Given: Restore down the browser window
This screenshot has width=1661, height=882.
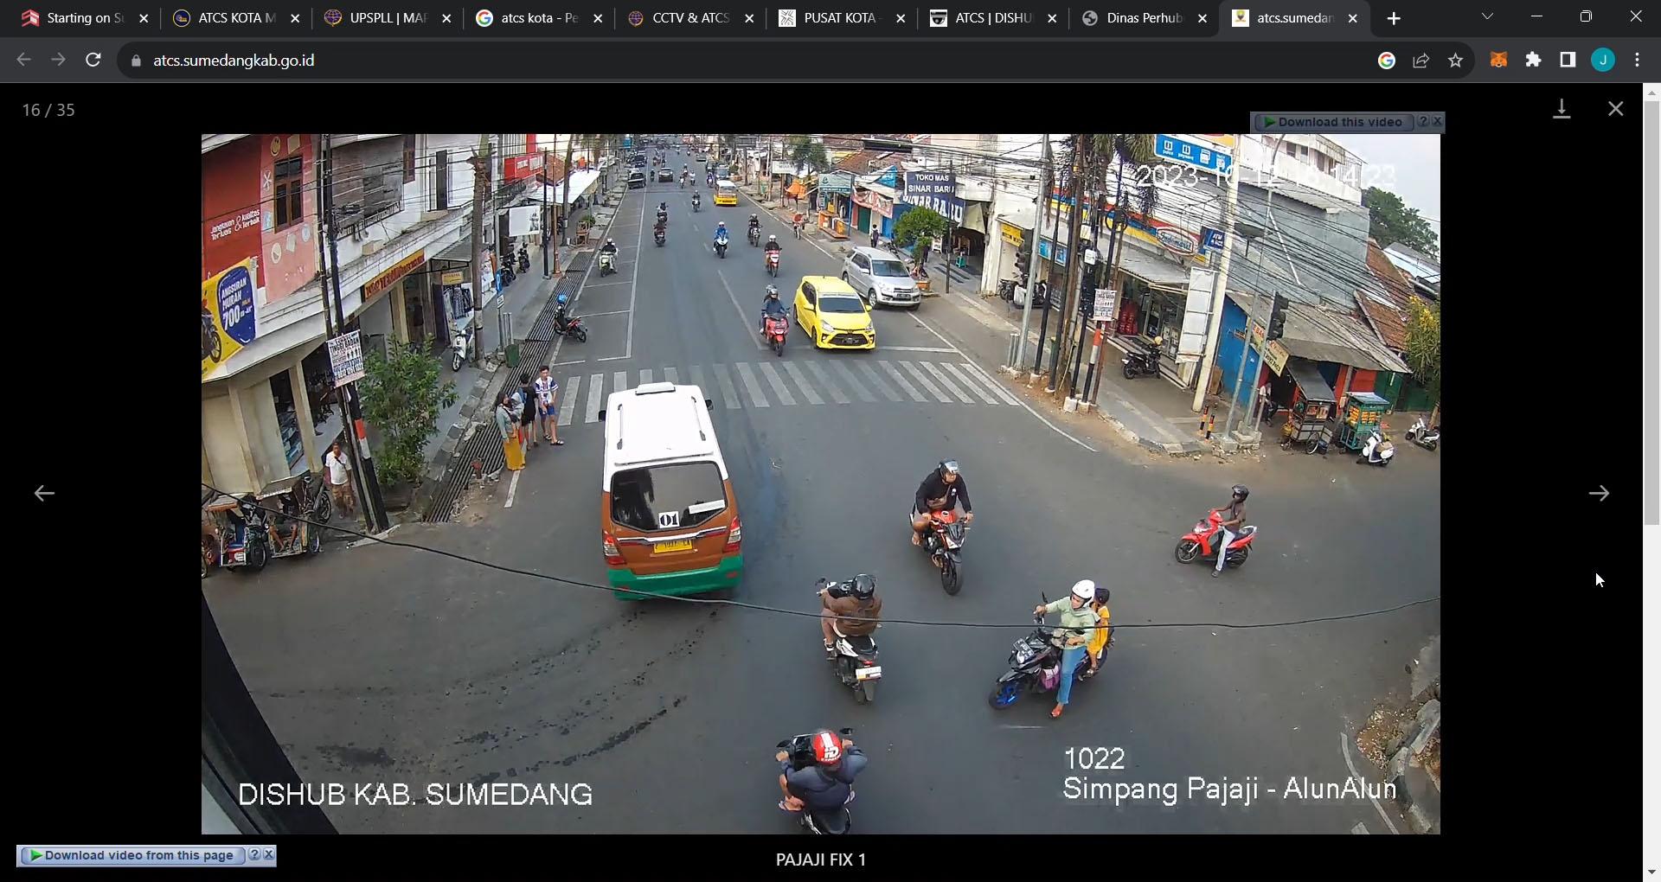Looking at the screenshot, I should [1586, 16].
